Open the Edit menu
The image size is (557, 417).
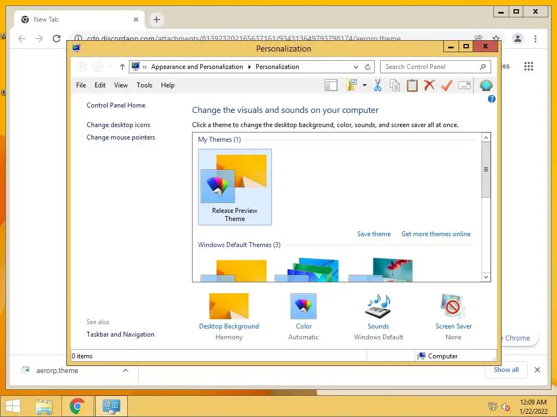coord(100,85)
